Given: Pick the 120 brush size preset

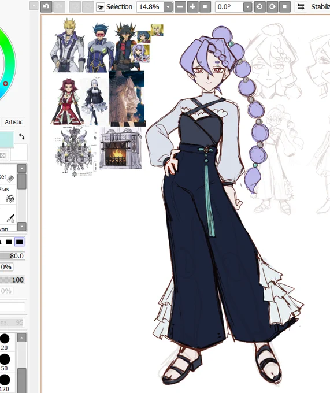Looking at the screenshot, I should pos(5,383).
